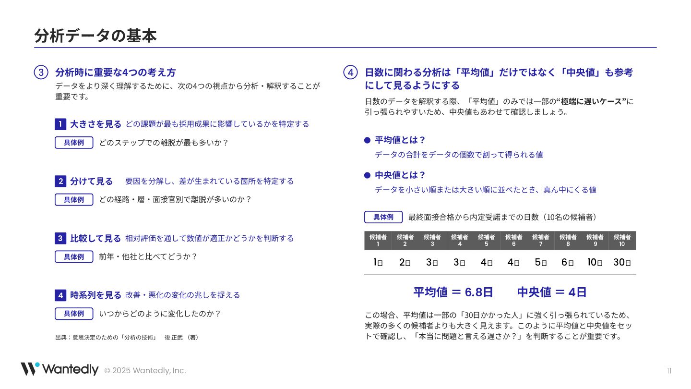Click the 具体例 badge beside いつからどのように変化したのか？
691x389 pixels.
(x=74, y=314)
